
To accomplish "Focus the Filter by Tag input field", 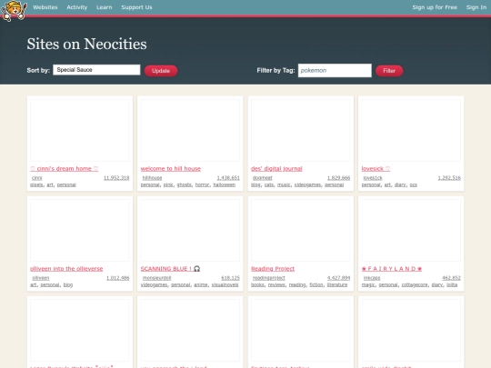I will click(335, 70).
